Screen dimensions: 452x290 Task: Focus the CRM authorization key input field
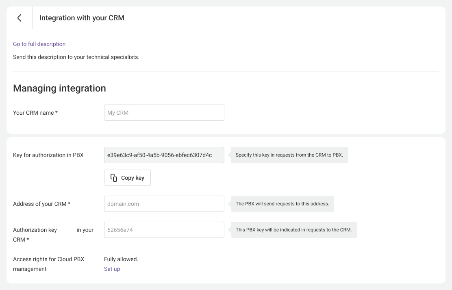(x=164, y=230)
